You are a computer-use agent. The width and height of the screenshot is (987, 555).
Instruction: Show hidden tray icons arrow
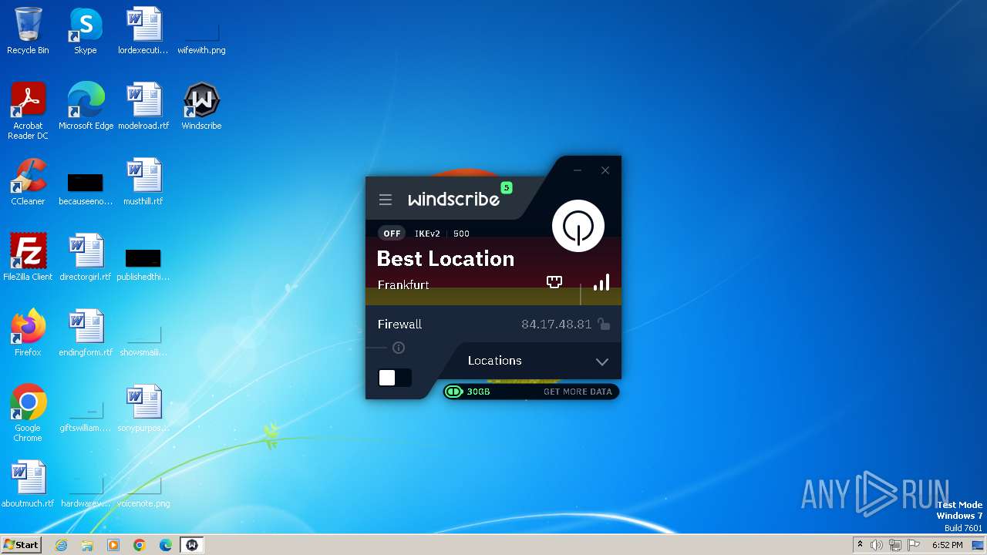(x=860, y=545)
